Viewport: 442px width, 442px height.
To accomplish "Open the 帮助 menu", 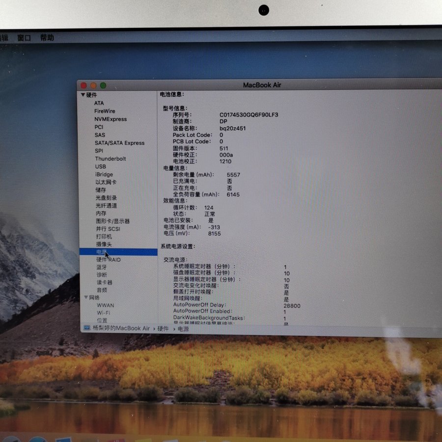I will [x=47, y=37].
